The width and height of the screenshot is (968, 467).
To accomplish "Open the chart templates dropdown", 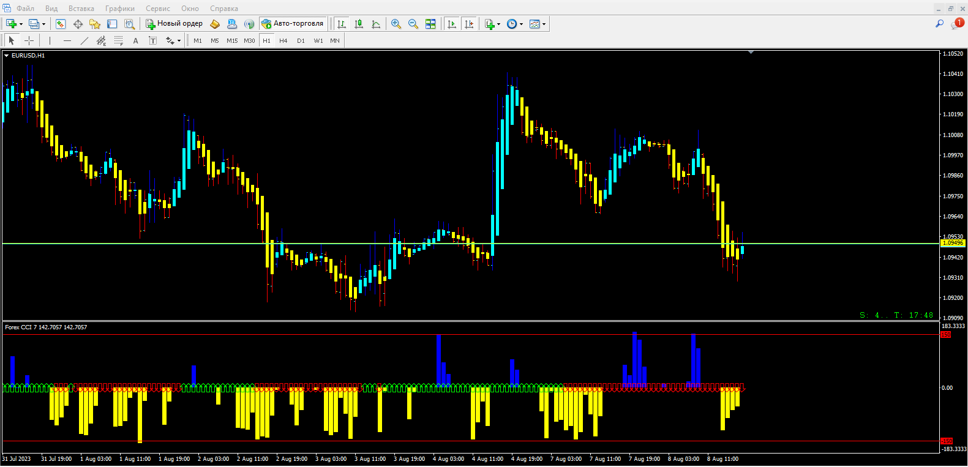I will tap(544, 24).
